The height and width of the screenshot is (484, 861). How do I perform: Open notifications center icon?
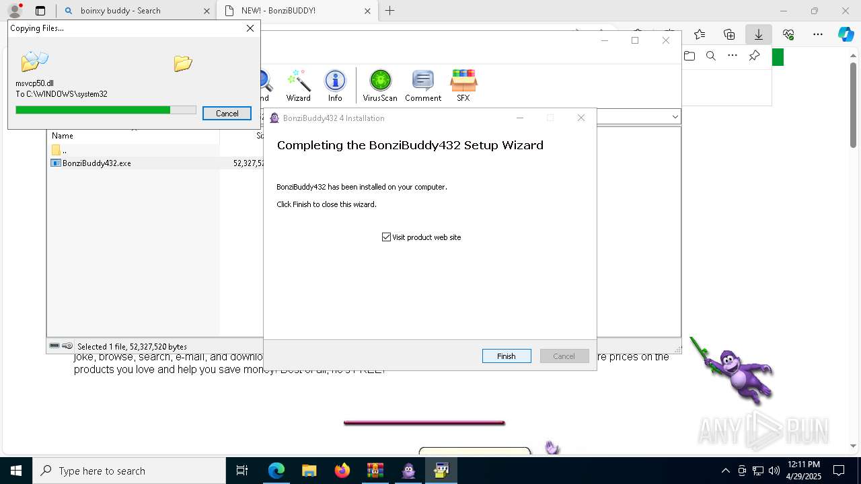coord(839,471)
